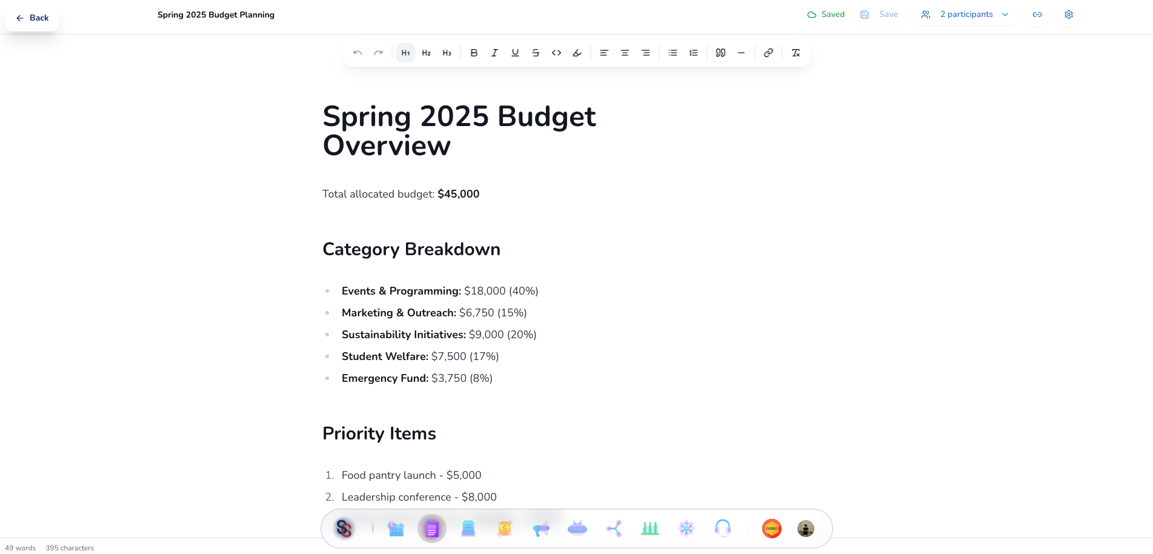
Task: Switch to the robot assistant app in dock
Action: [577, 529]
